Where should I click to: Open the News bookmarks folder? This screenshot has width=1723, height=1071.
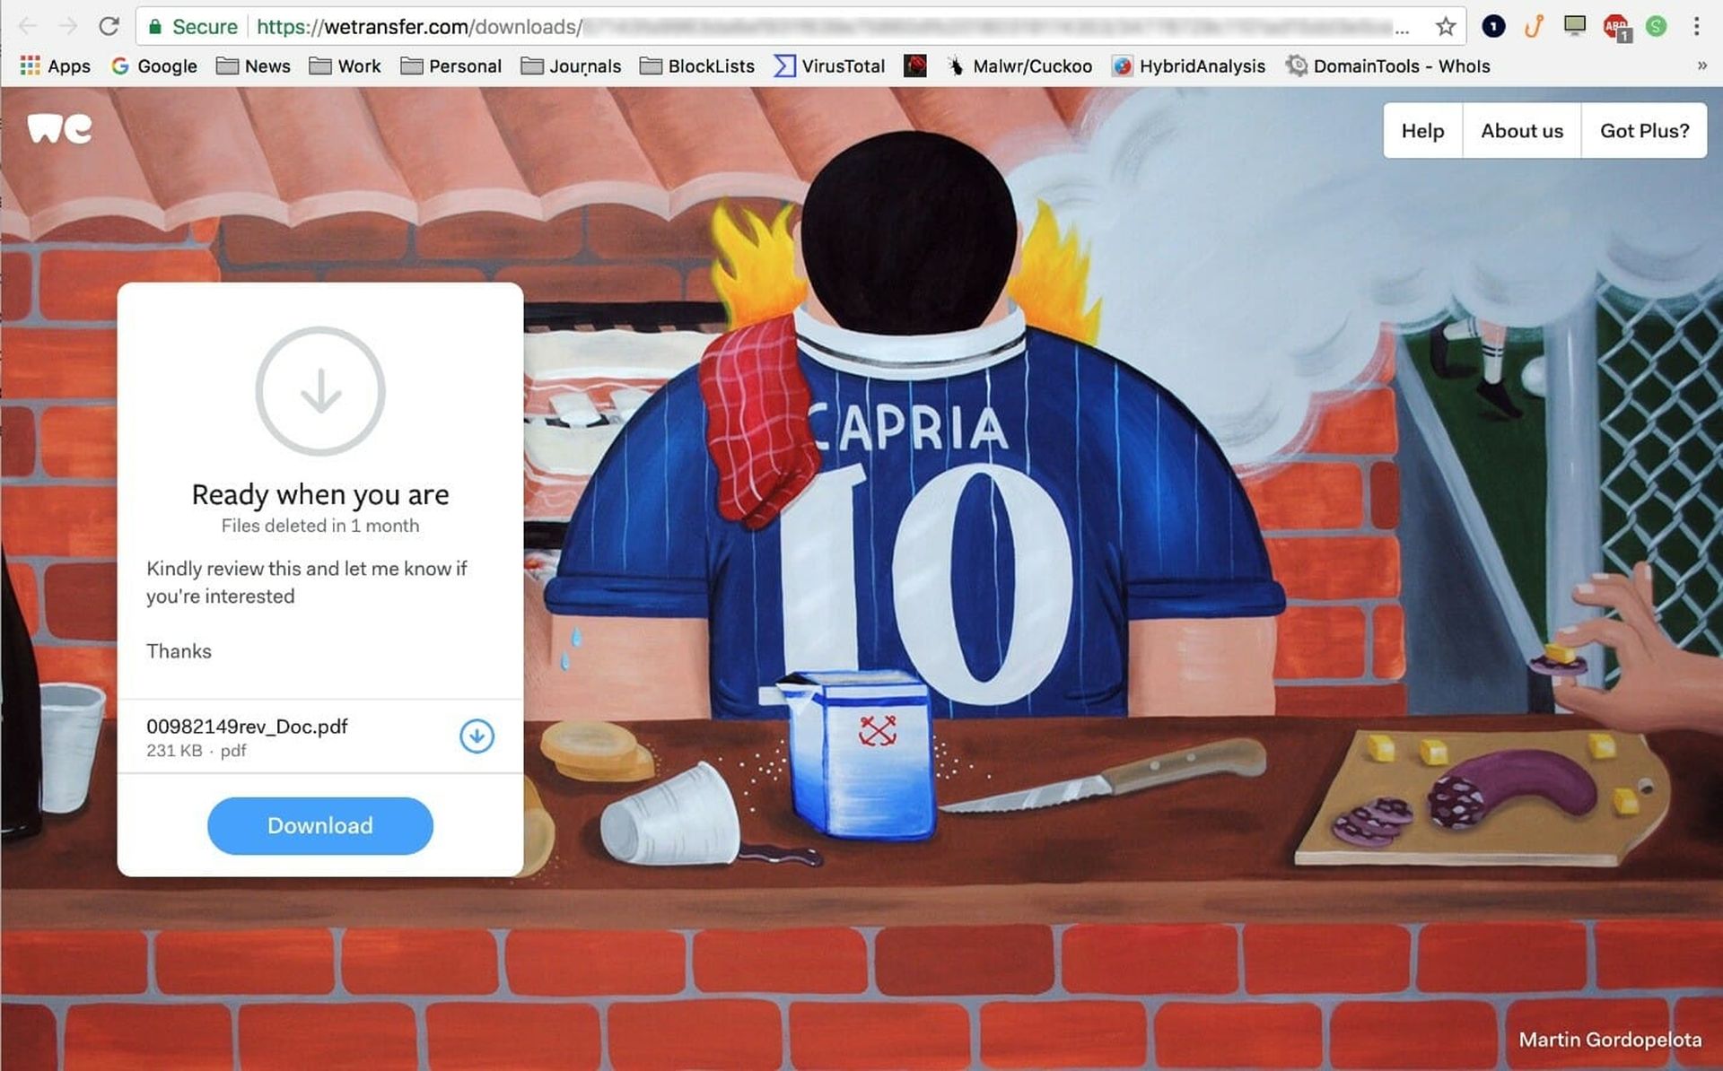(254, 65)
